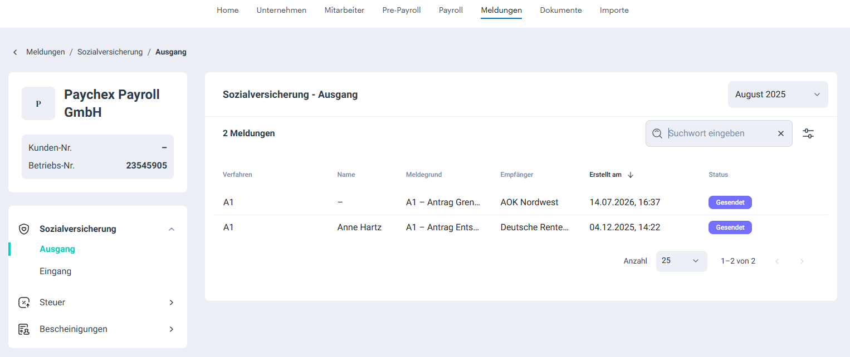Expand the Bescheinigungen section

point(172,329)
